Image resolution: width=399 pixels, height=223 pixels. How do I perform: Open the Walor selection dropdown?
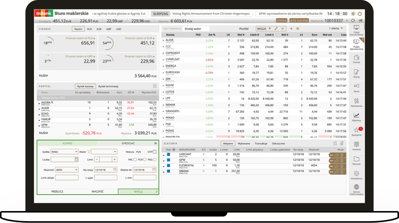104,152
